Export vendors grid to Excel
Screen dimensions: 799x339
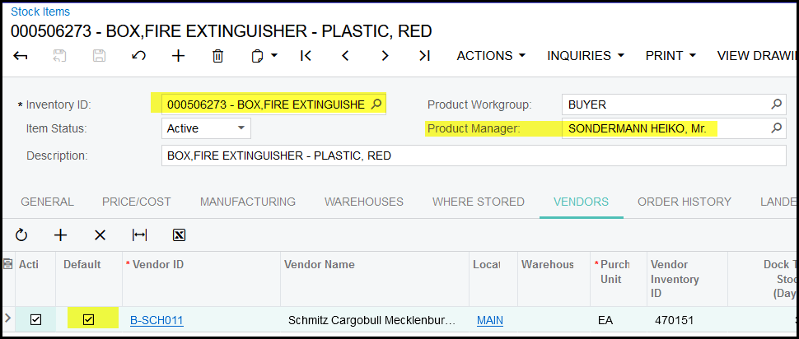tap(179, 235)
